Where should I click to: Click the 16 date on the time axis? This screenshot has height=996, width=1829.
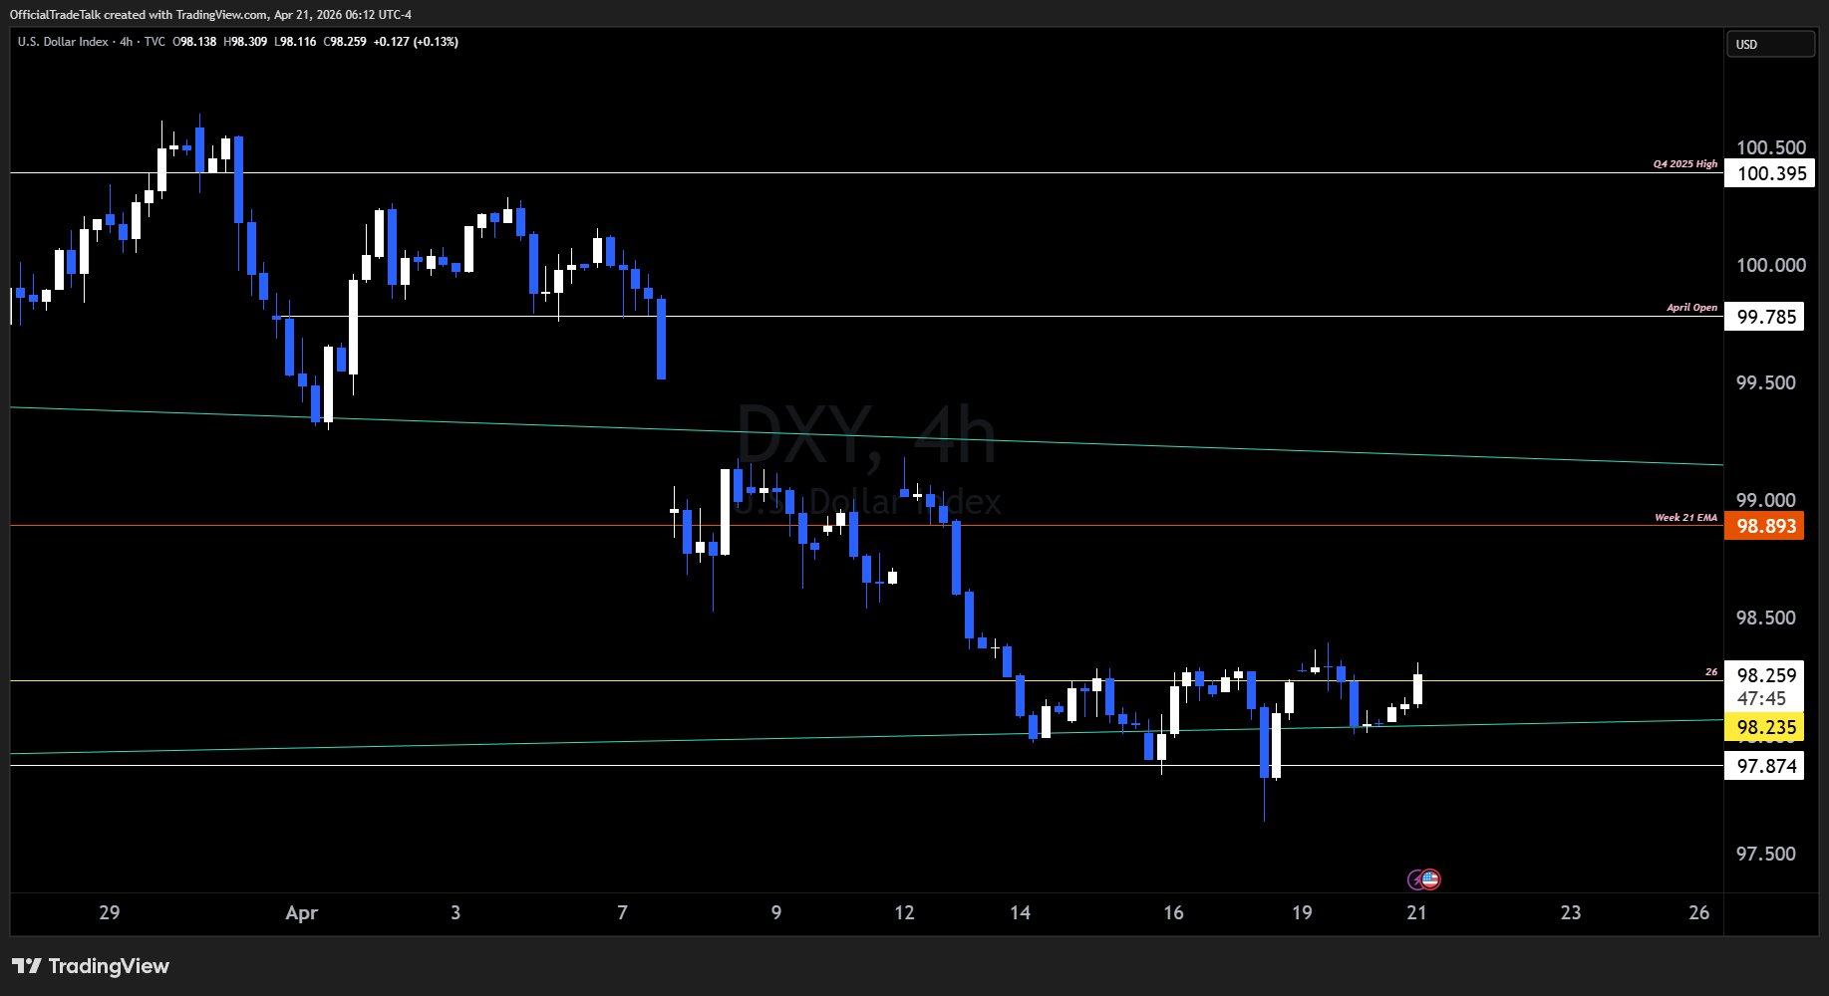click(1173, 912)
